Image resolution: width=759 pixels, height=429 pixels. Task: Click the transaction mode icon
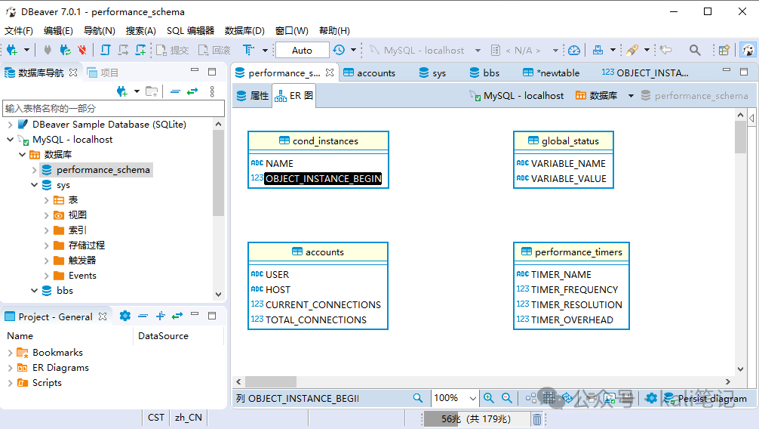coord(248,50)
